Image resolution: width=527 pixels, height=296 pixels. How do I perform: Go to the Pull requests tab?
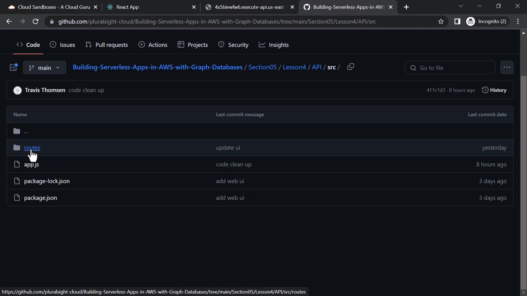coord(107,45)
